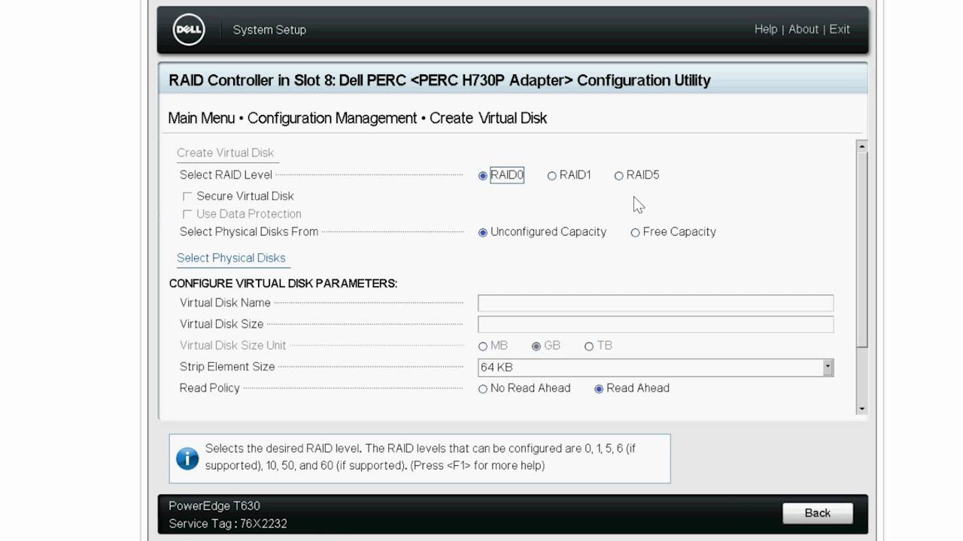The image size is (963, 541).
Task: Click the PowerEdge T630 model text
Action: pos(214,506)
